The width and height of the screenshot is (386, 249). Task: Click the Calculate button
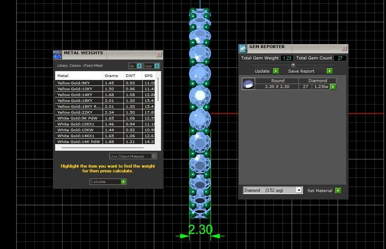click(x=108, y=182)
